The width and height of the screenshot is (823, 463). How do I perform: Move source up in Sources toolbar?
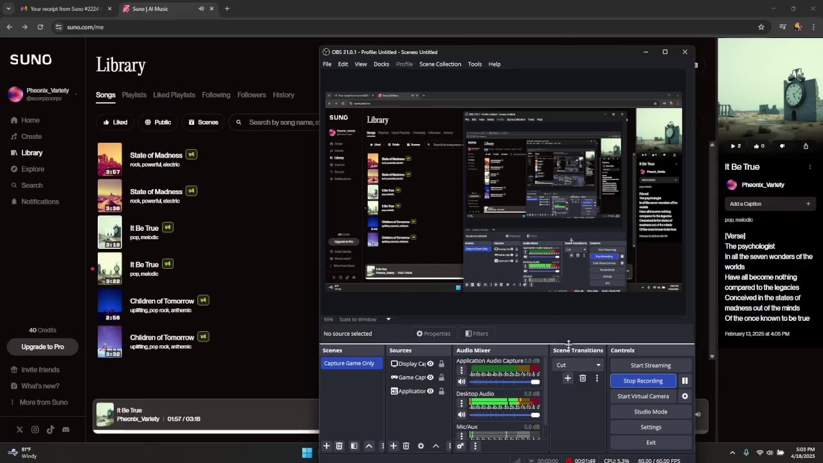coord(436,446)
